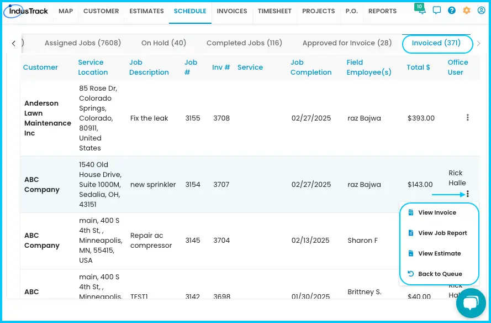Open three-dot menu for job 3155
The width and height of the screenshot is (491, 323).
click(467, 118)
